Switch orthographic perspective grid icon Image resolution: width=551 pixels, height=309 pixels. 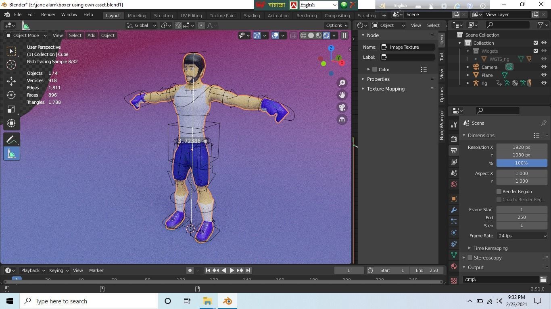[342, 119]
